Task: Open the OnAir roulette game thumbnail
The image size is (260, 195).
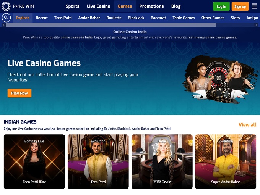Action: [162, 161]
